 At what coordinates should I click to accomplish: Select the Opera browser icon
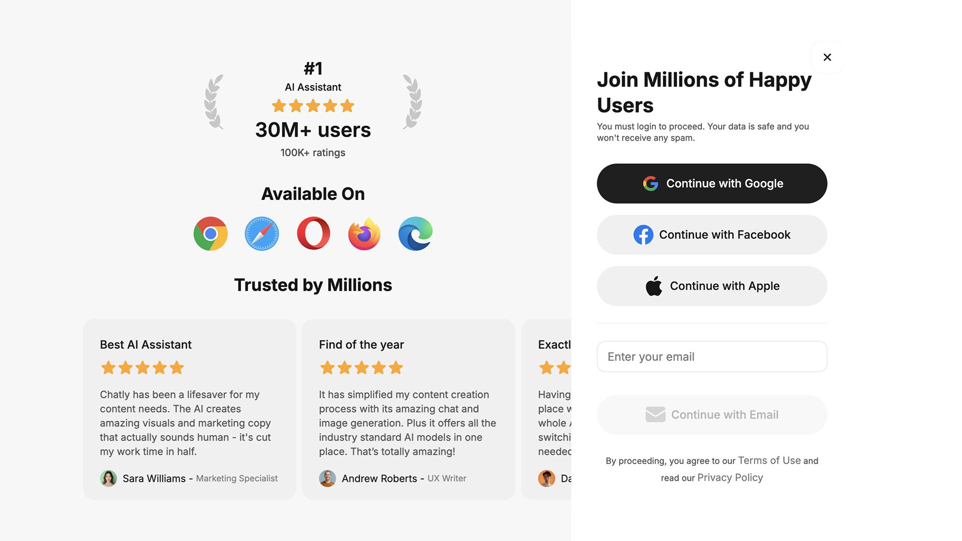(313, 234)
